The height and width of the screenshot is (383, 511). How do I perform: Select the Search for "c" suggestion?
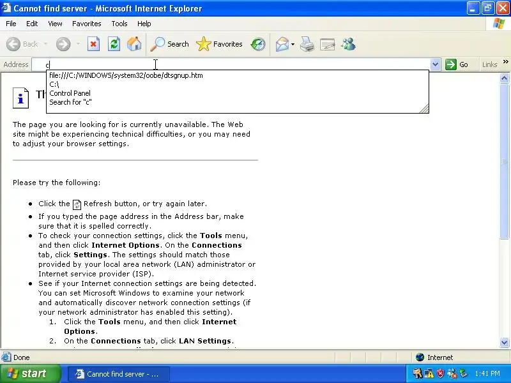coord(237,102)
